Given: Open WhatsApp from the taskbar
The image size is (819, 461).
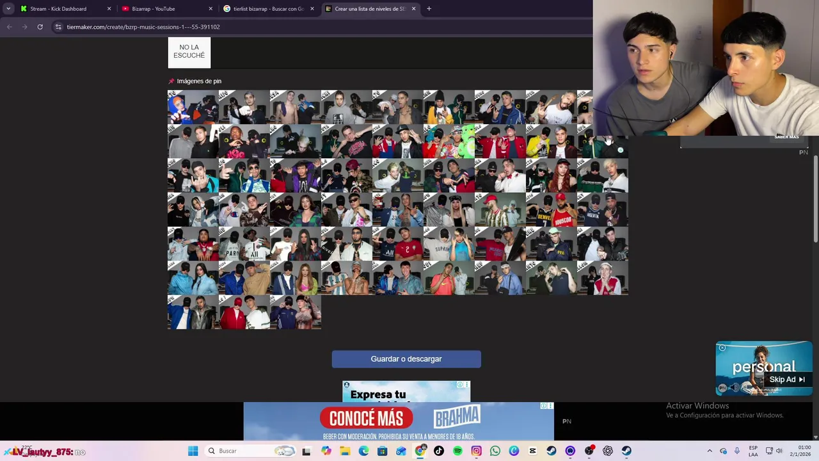Looking at the screenshot, I should tap(495, 451).
